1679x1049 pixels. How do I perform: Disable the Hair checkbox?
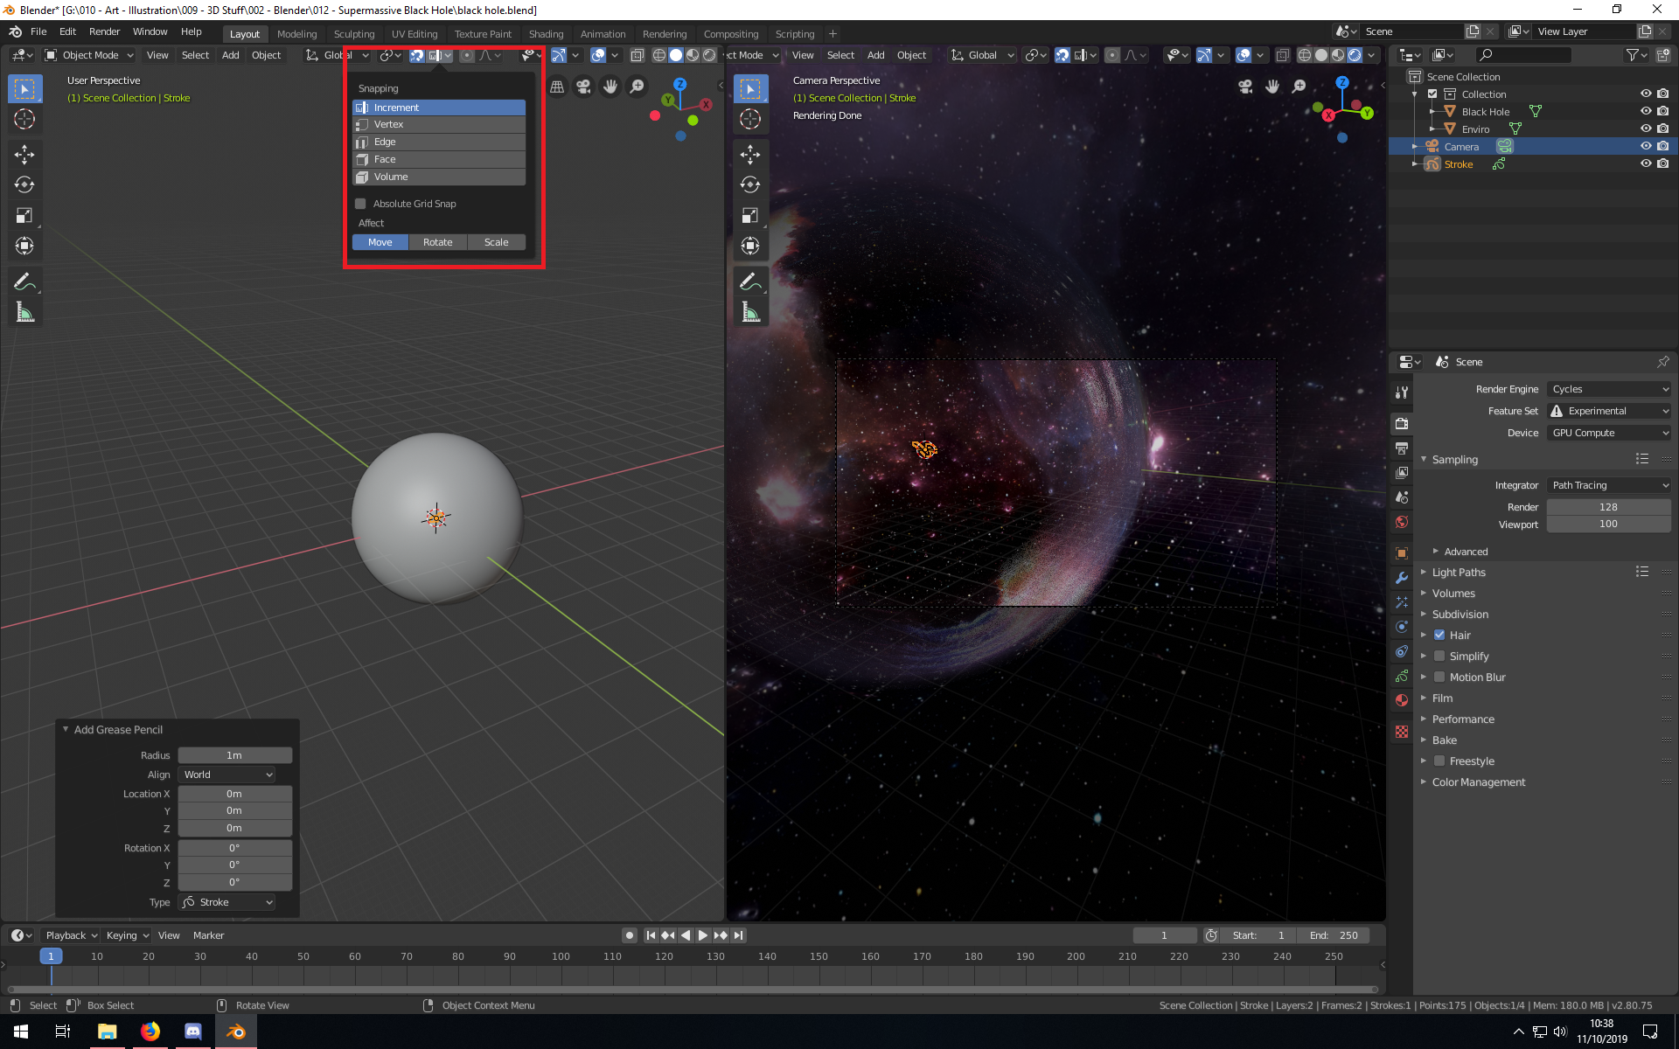click(1439, 636)
